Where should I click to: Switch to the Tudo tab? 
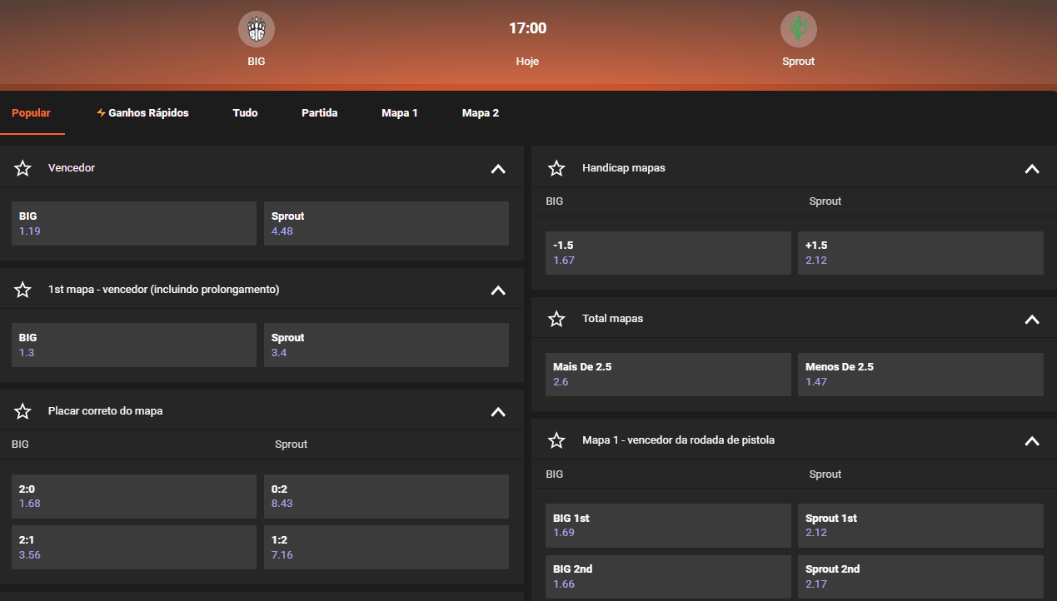[245, 113]
